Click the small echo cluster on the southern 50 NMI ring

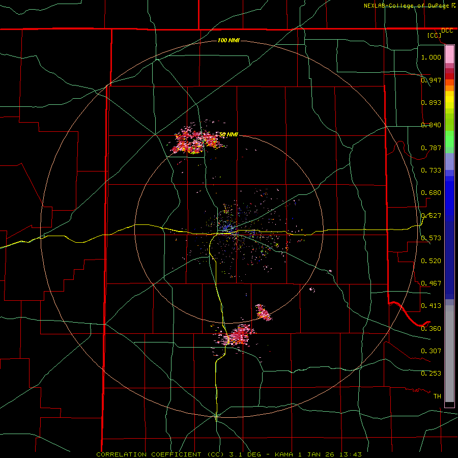[x=263, y=312]
